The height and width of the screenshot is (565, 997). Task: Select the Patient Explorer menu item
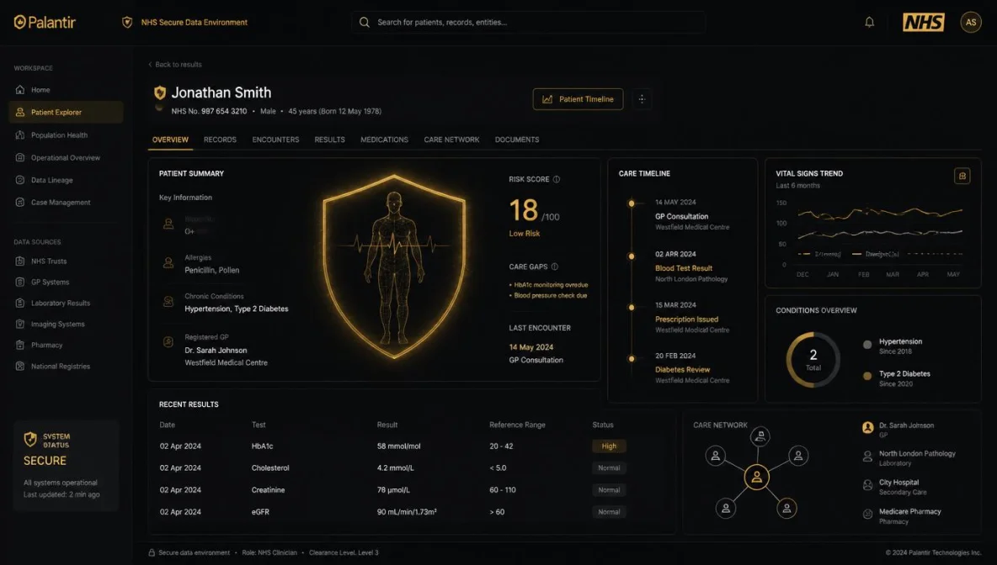pos(66,112)
